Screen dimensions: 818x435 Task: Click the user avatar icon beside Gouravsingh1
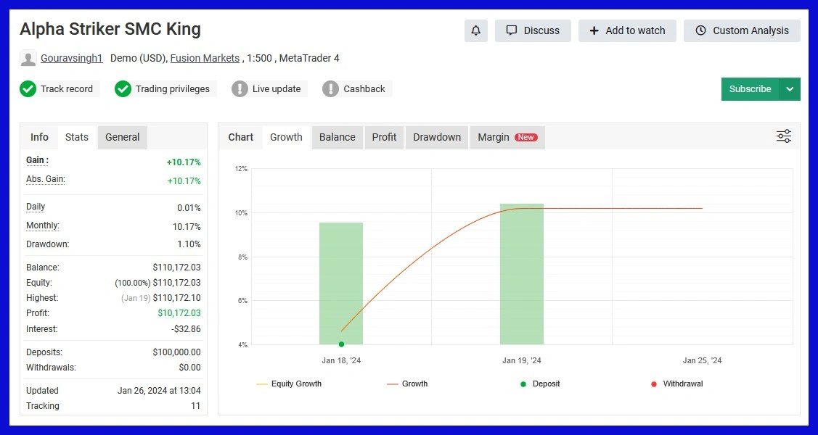pos(28,59)
